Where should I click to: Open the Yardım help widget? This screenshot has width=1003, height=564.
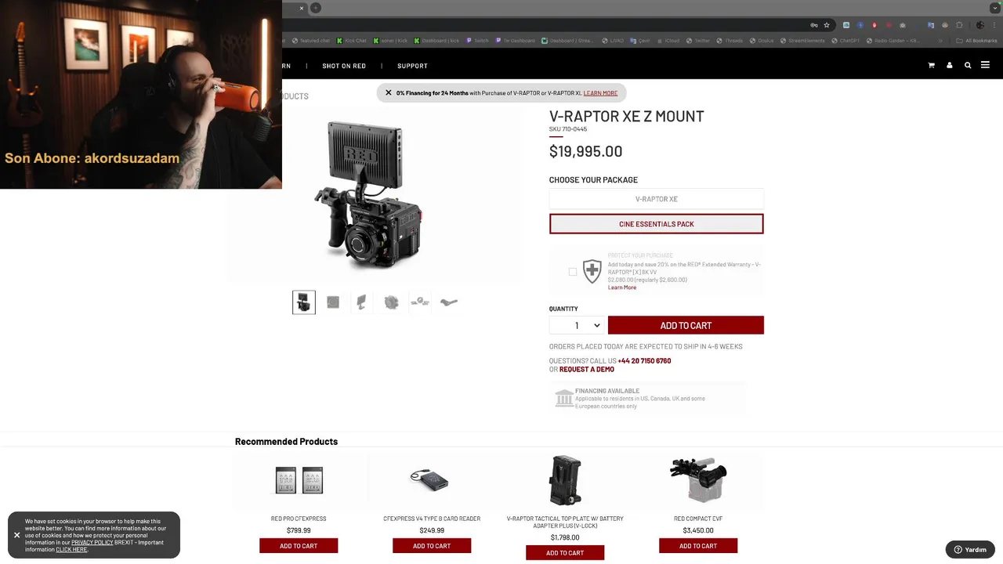click(970, 549)
